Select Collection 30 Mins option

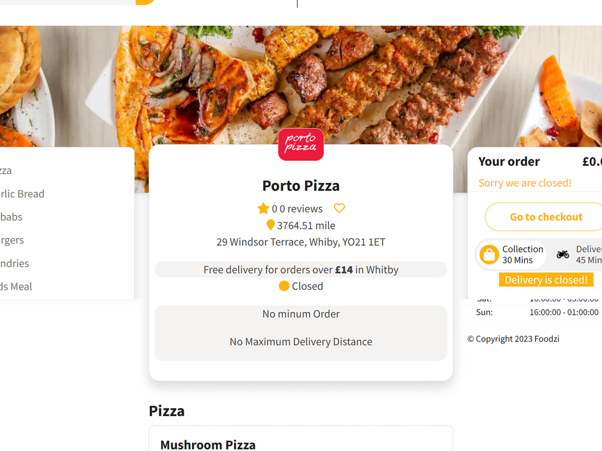[512, 254]
